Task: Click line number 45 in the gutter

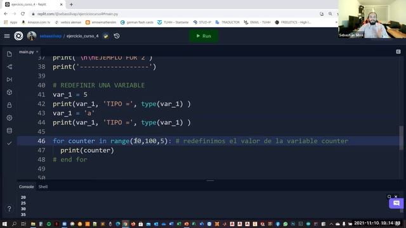Action: coord(41,132)
